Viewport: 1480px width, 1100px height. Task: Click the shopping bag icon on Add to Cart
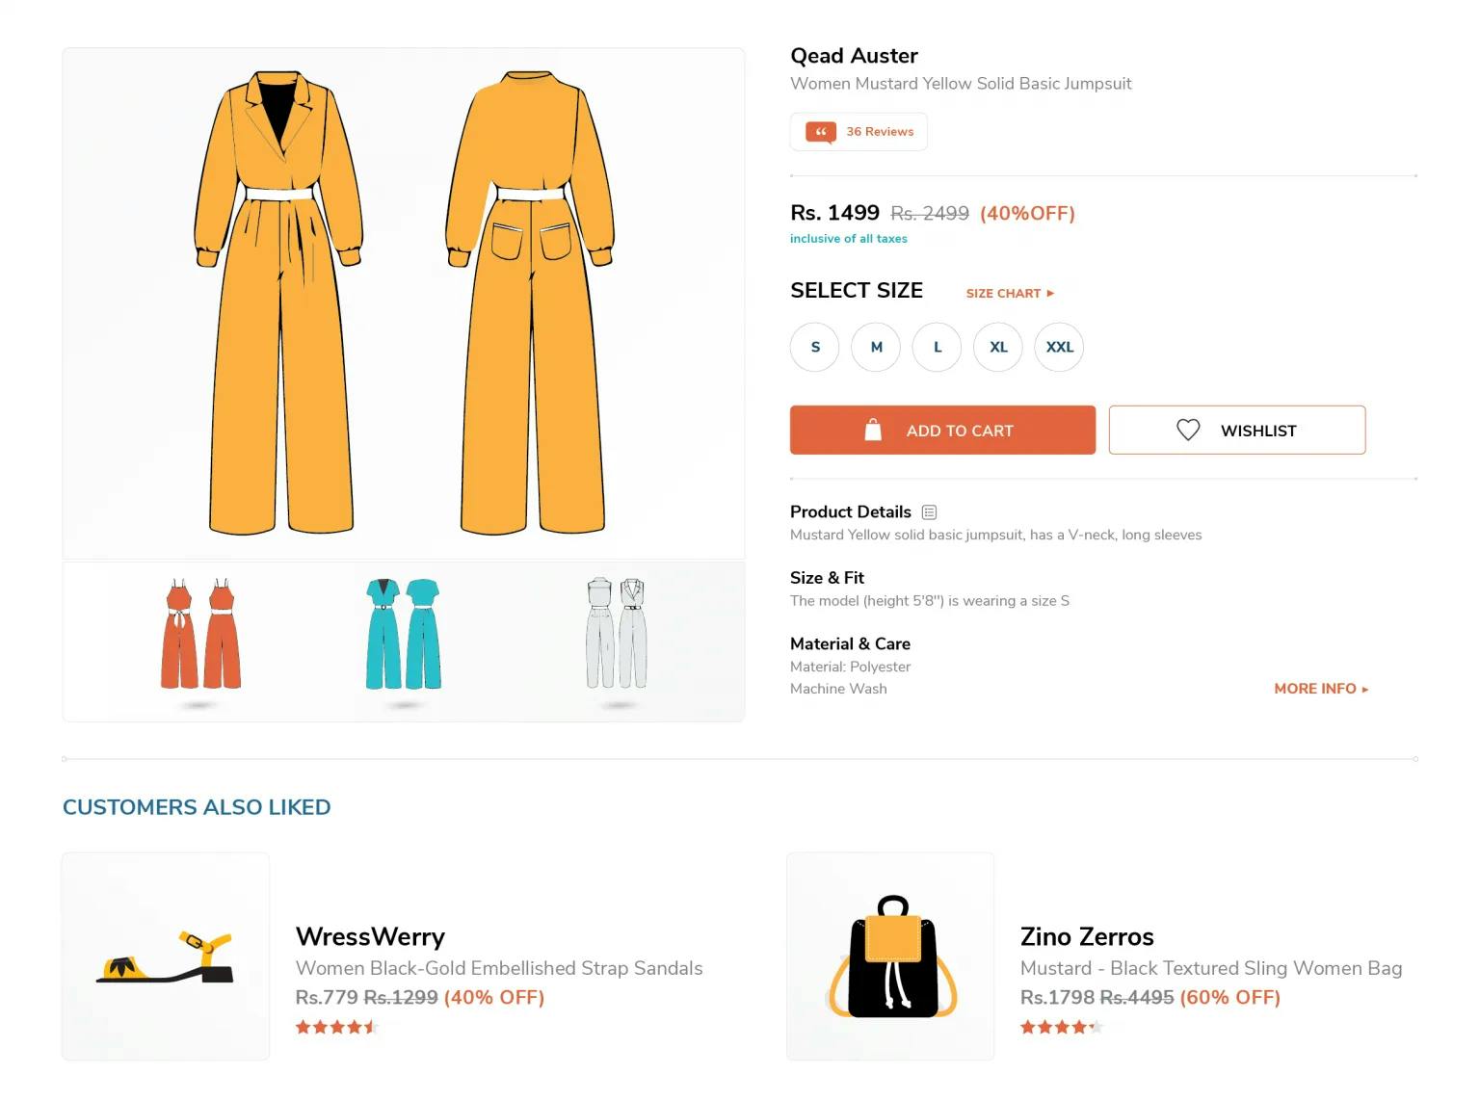click(x=873, y=430)
